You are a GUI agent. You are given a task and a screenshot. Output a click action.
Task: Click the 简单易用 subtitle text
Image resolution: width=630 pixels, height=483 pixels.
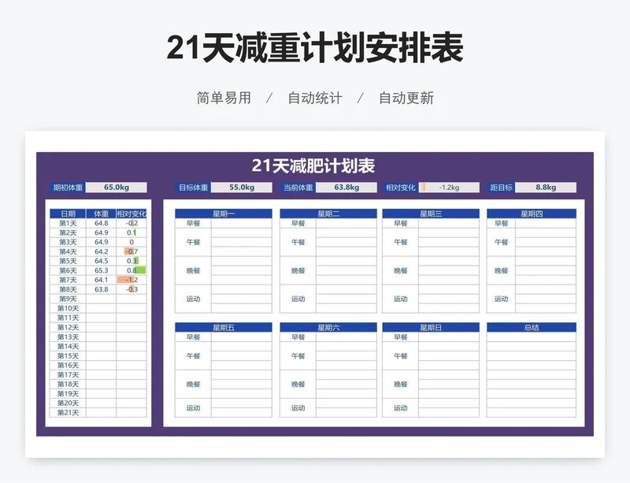pos(224,98)
